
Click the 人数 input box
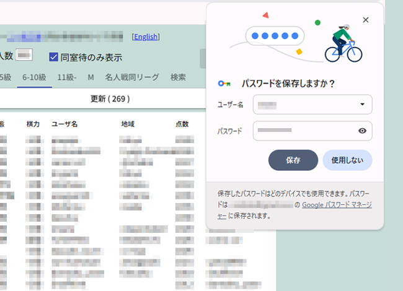point(24,56)
